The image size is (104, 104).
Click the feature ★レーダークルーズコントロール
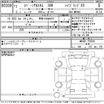coord(87,30)
